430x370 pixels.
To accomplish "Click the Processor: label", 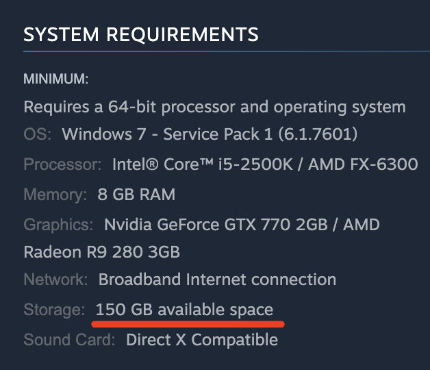I will pos(62,164).
